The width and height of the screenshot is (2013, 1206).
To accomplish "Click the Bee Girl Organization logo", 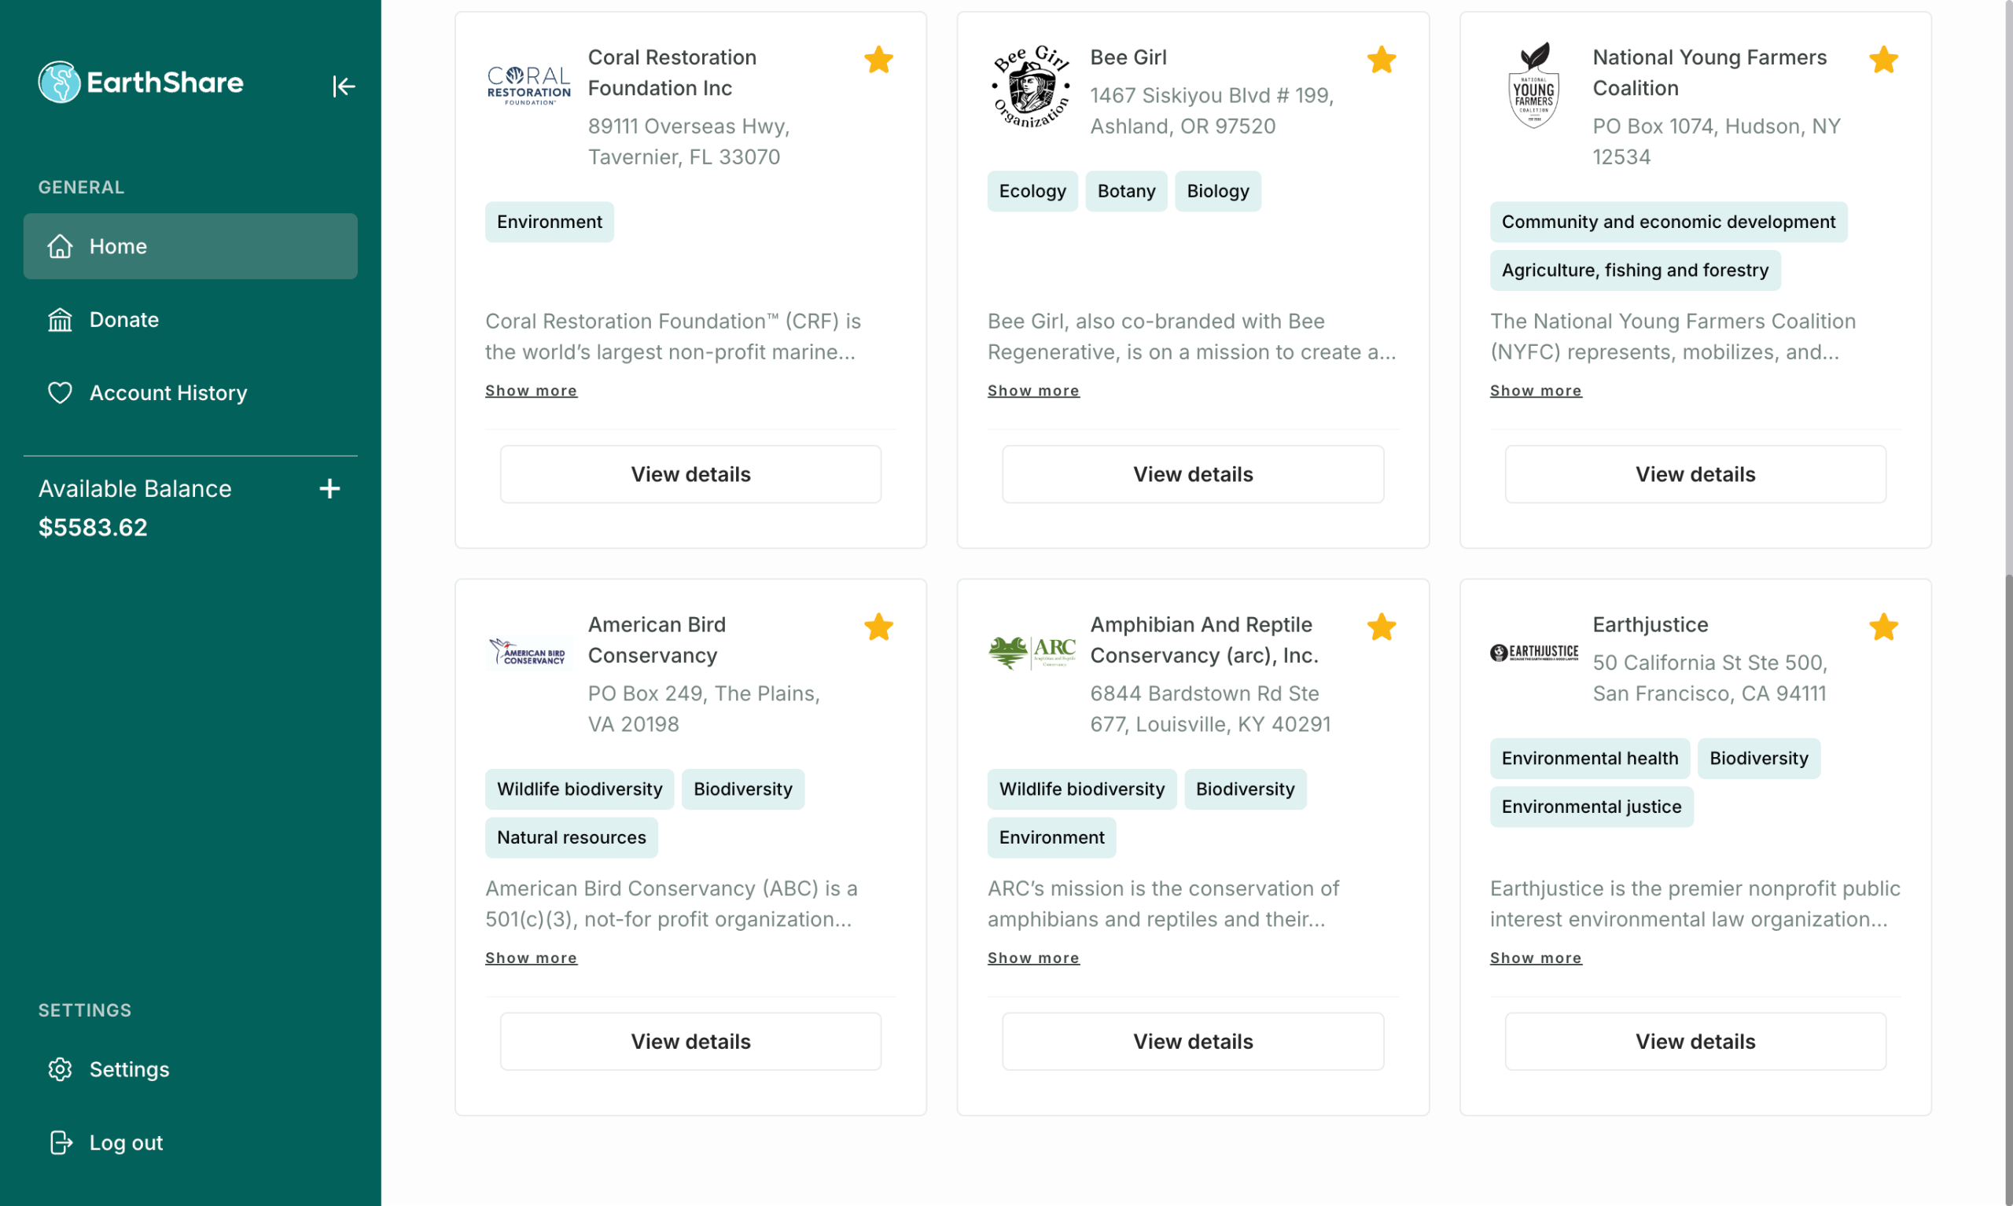I will point(1032,87).
